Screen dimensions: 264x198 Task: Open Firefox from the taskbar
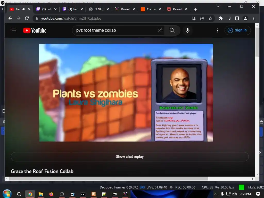[51, 194]
